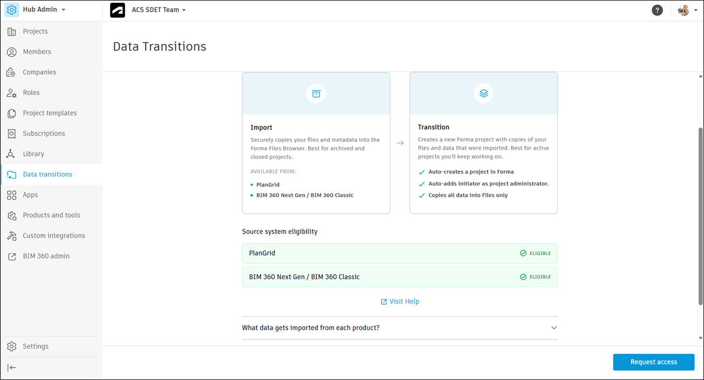The height and width of the screenshot is (380, 704).
Task: Open BIM 360 admin link
Action: pos(46,256)
